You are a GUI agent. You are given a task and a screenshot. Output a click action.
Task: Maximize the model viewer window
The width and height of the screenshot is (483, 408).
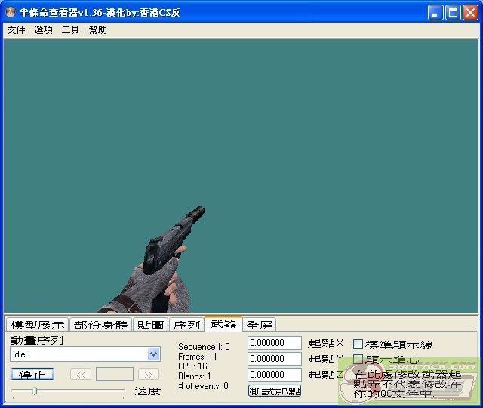[453, 12]
